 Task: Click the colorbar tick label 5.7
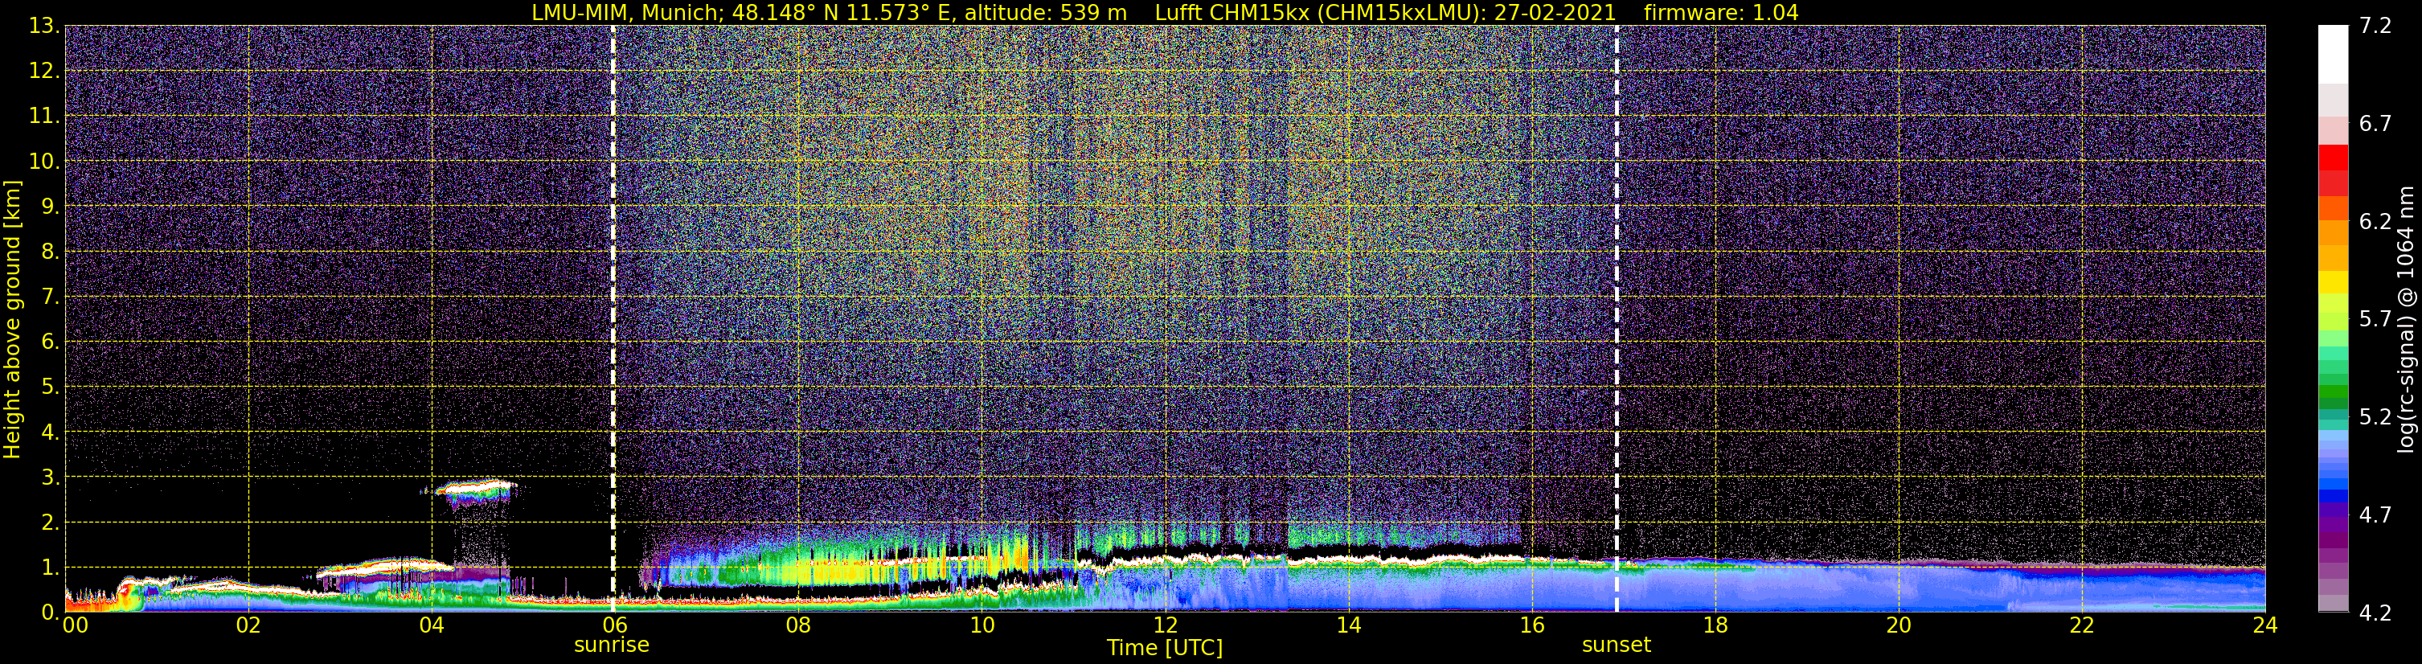(2375, 320)
